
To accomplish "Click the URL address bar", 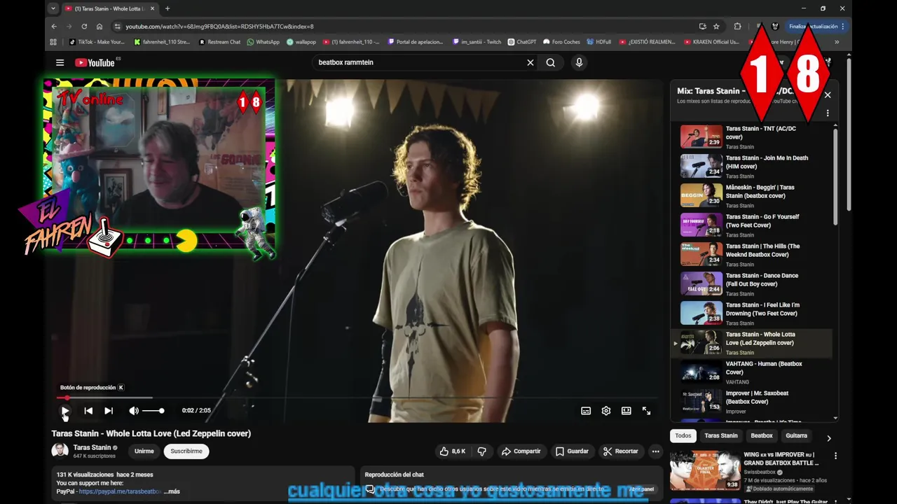I will point(406,27).
